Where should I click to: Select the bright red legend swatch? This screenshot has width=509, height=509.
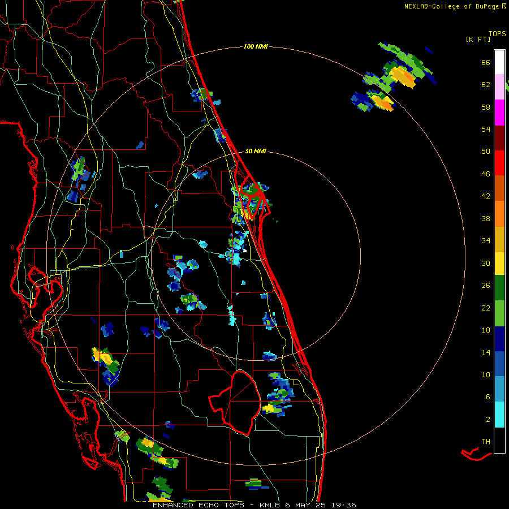(x=499, y=163)
